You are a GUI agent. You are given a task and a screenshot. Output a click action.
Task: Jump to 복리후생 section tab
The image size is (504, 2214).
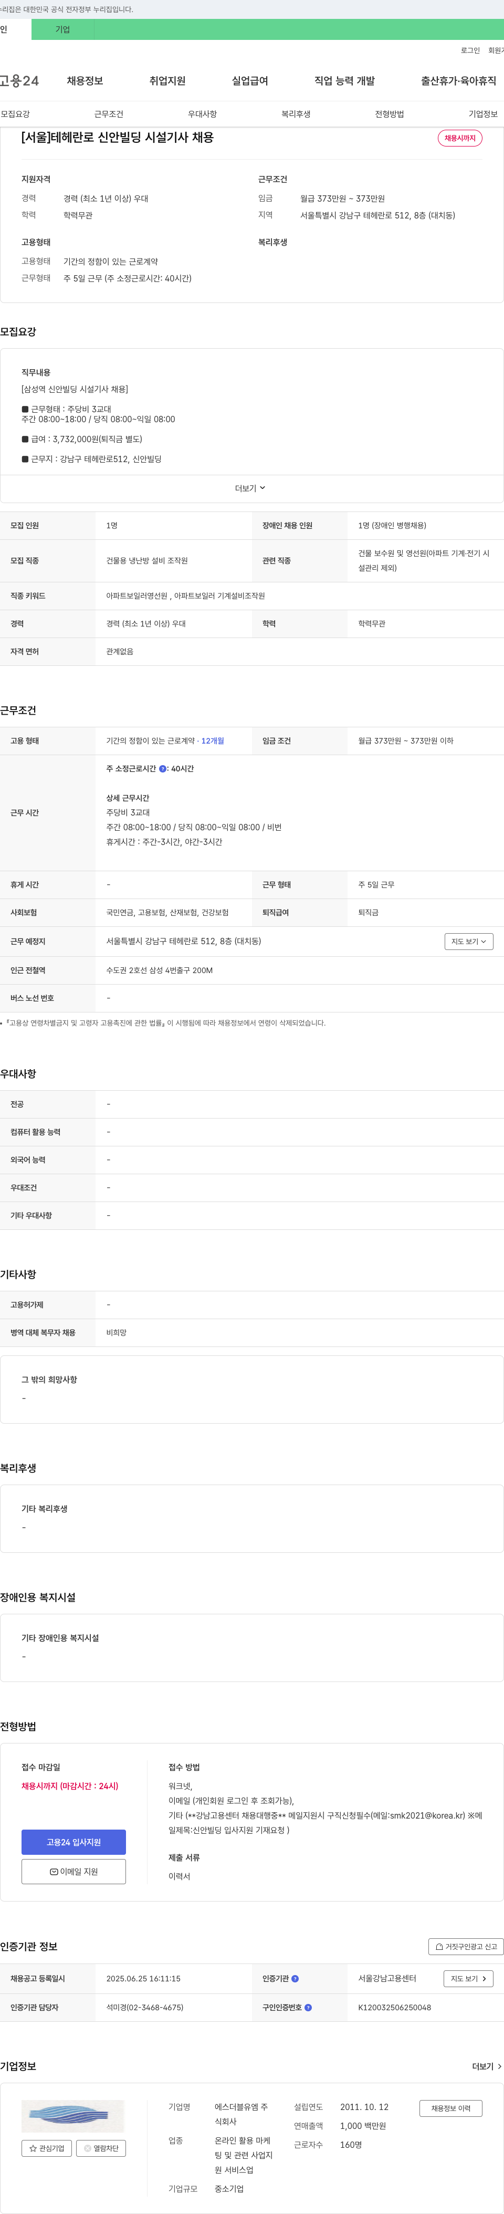(296, 114)
